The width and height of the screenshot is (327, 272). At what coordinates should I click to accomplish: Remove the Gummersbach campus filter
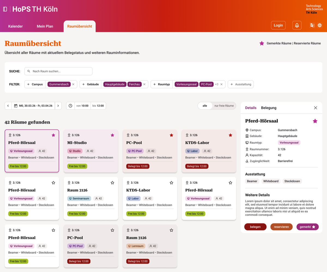click(73, 84)
